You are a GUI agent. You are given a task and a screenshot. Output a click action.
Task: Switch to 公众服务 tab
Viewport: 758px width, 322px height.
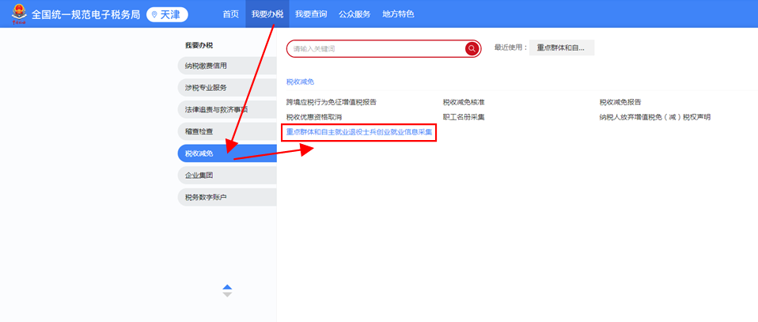(x=354, y=14)
